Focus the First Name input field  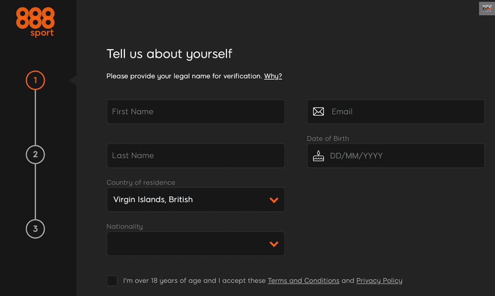[x=195, y=112]
